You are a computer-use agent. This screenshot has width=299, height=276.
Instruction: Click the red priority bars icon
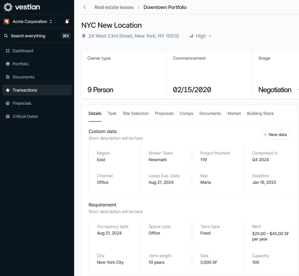point(191,36)
